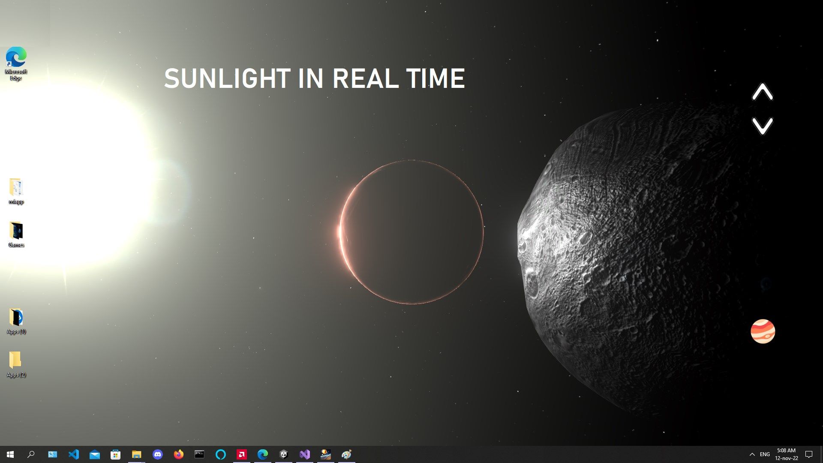Open the Widgets news taskbar icon
Screen dimensions: 823x463
[x=52, y=454]
